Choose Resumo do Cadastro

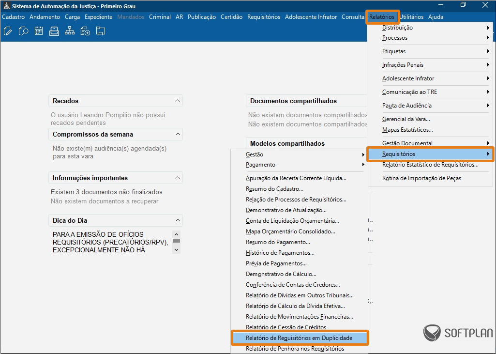(x=299, y=189)
